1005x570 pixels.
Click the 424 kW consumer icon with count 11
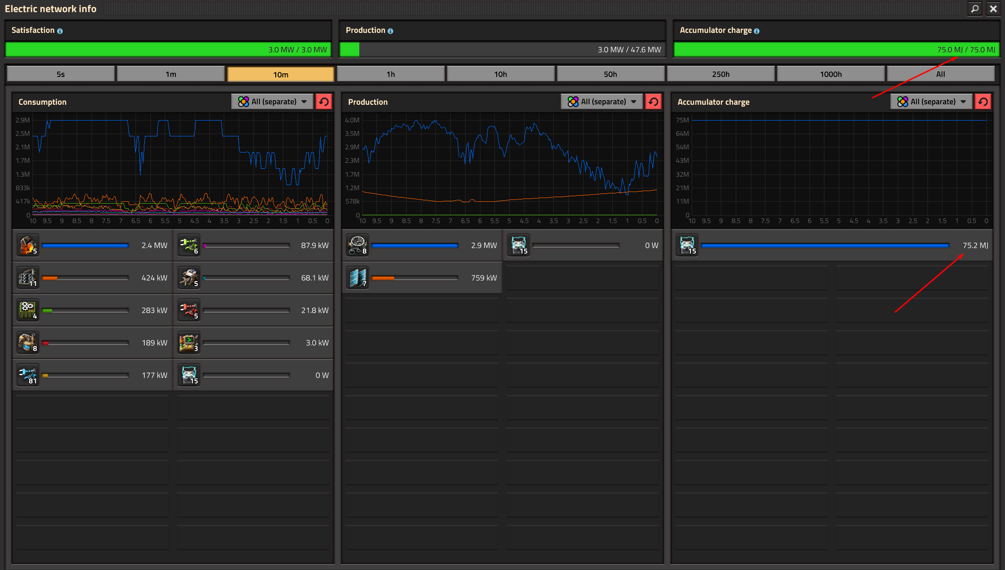point(28,278)
